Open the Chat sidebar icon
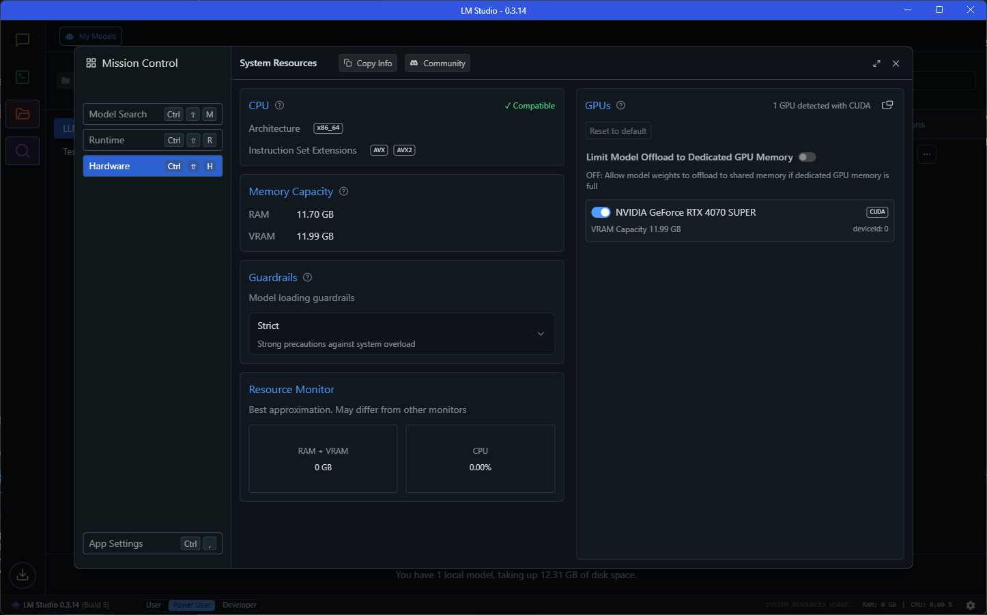The width and height of the screenshot is (987, 615). [23, 40]
